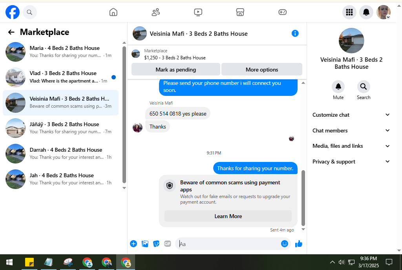Open Snipping Tool taskbar icon

click(68, 262)
